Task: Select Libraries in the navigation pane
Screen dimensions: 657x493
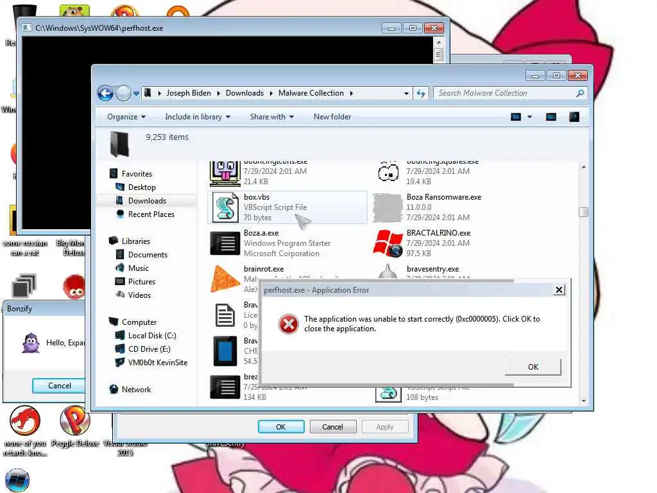Action: coord(136,241)
